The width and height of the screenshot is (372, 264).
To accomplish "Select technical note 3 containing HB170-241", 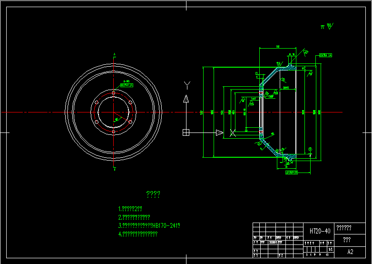I will pyautogui.click(x=149, y=225).
